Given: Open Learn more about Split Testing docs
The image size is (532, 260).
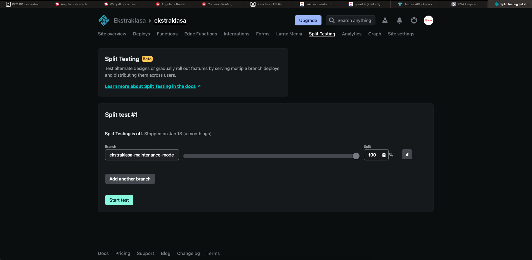Looking at the screenshot, I should [x=150, y=86].
